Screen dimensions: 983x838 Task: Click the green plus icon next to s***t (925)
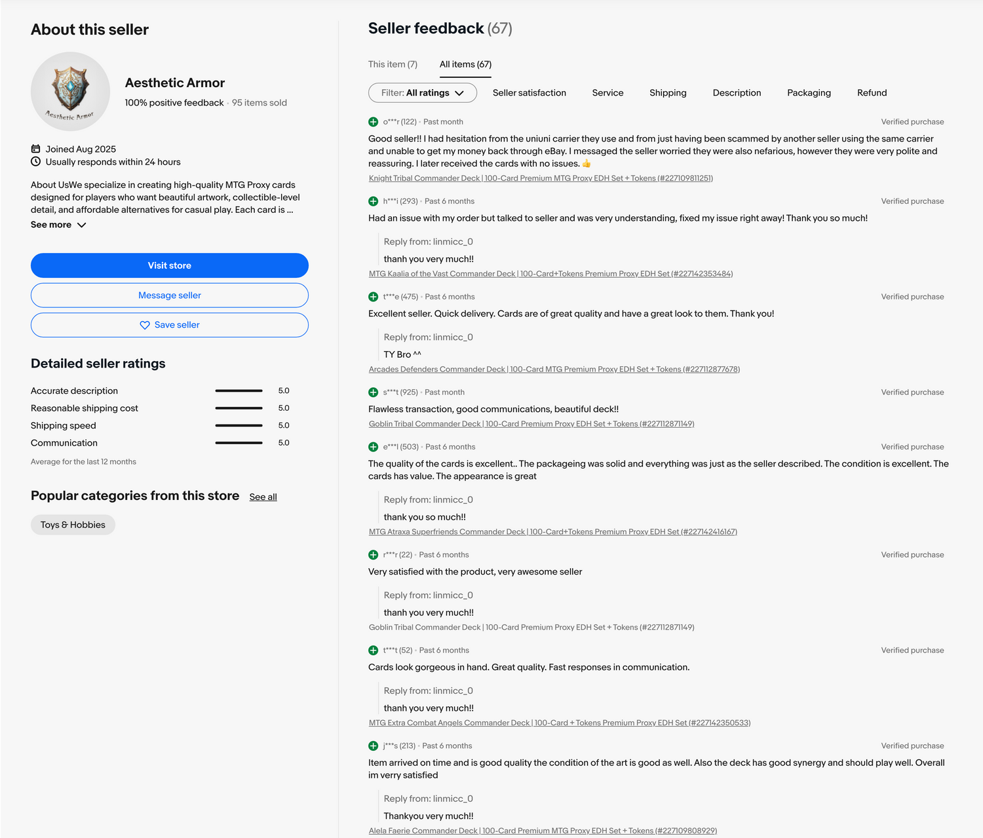374,392
